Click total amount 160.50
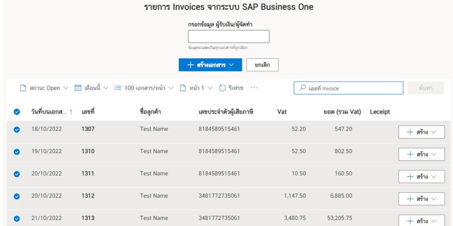 pyautogui.click(x=343, y=173)
